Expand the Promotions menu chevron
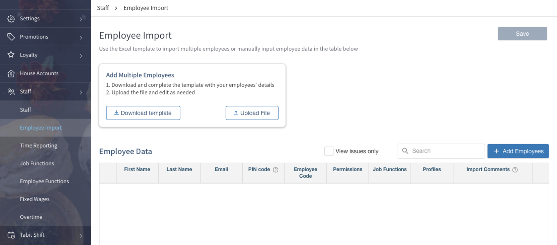This screenshot has width=557, height=245. 81,37
